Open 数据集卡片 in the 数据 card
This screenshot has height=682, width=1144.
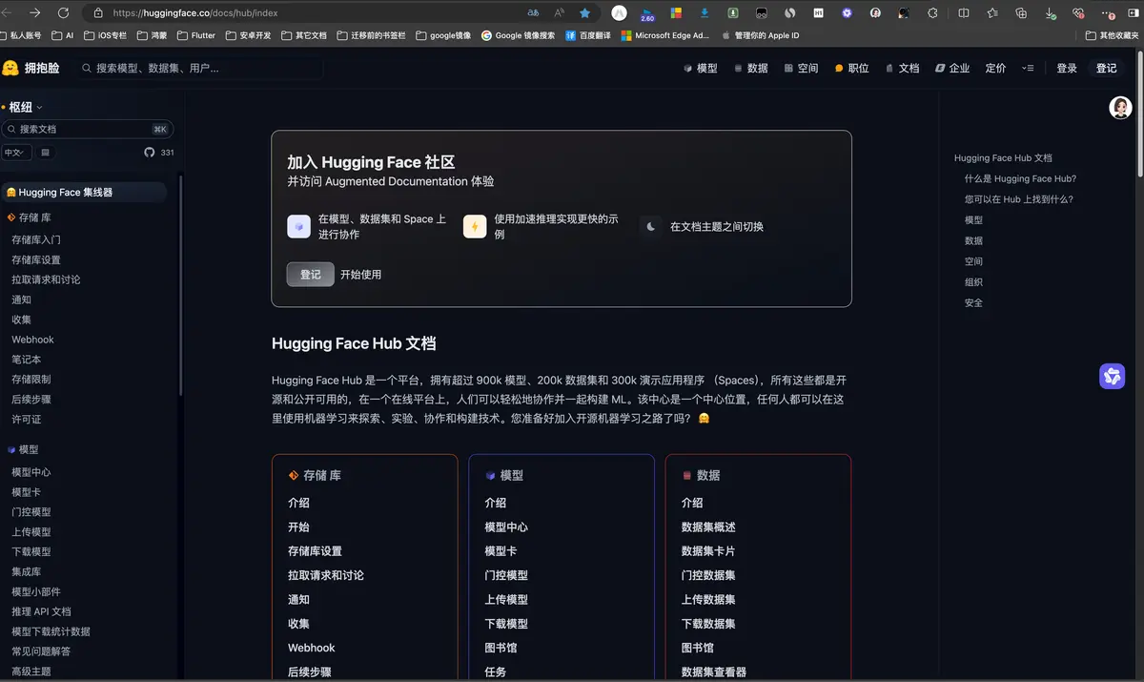[x=708, y=551]
